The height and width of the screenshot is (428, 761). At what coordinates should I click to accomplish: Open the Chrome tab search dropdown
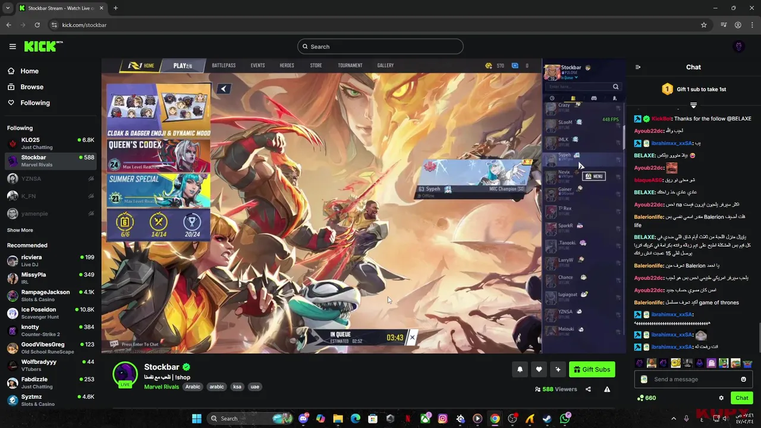(x=8, y=8)
